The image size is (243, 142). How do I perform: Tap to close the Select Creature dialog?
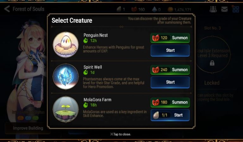[x=121, y=134]
